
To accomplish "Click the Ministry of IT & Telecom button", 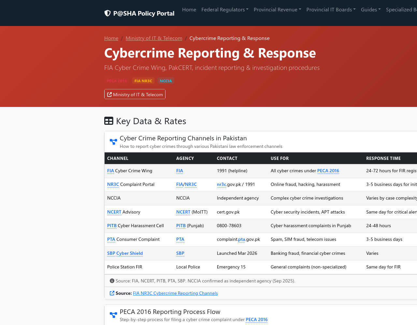I will pos(135,95).
